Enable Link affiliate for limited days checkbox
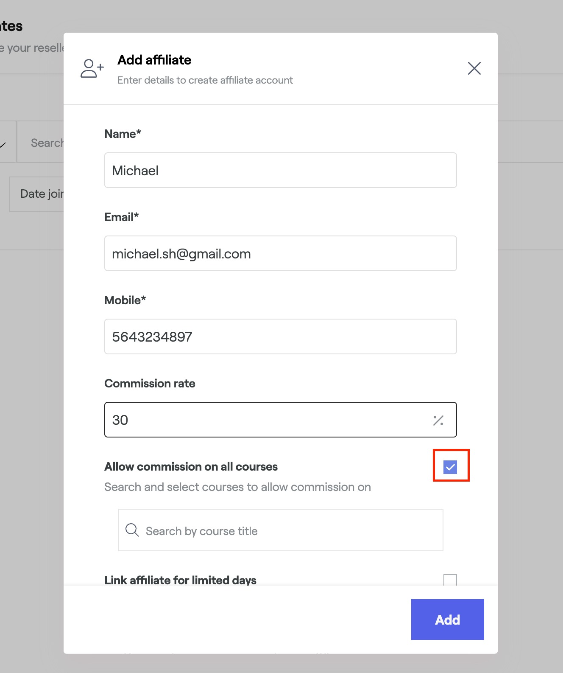Image resolution: width=563 pixels, height=673 pixels. point(450,580)
